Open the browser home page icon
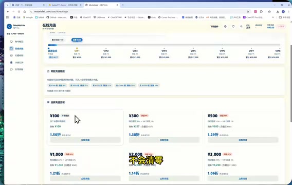 pyautogui.click(x=25, y=11)
